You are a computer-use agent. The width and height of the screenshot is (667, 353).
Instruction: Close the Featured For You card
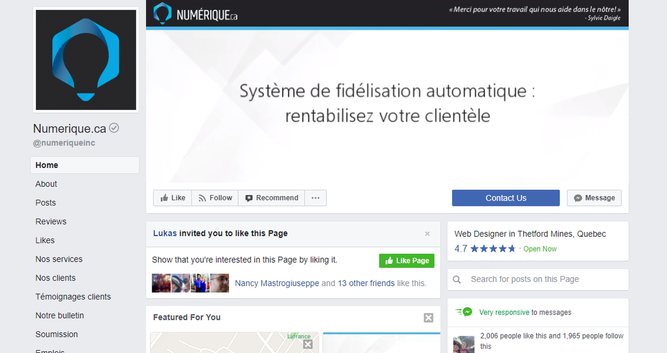coord(429,318)
